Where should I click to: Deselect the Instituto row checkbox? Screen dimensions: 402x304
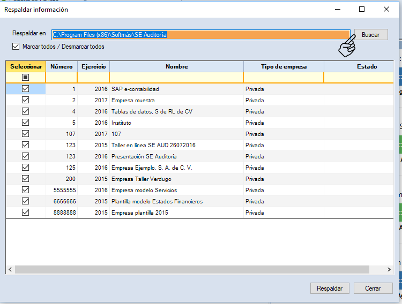(x=25, y=123)
